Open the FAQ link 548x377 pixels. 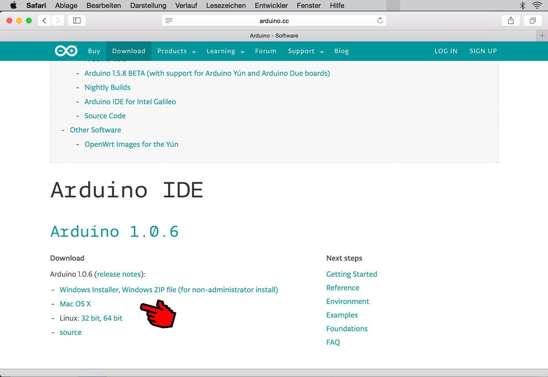(x=333, y=342)
